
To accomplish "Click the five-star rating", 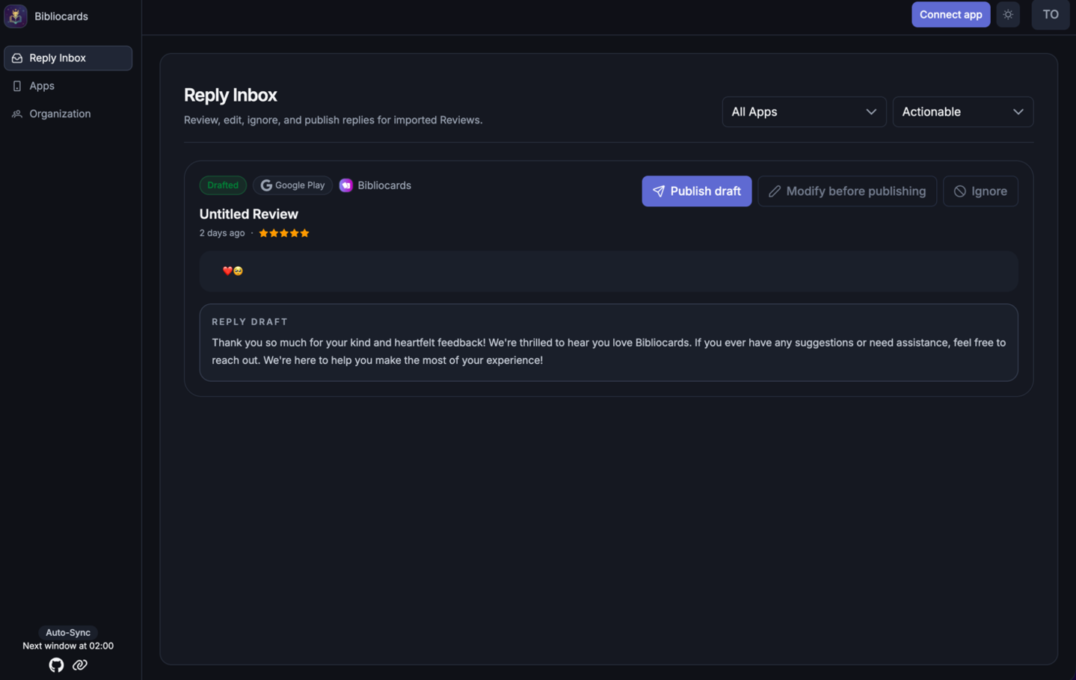I will point(284,233).
